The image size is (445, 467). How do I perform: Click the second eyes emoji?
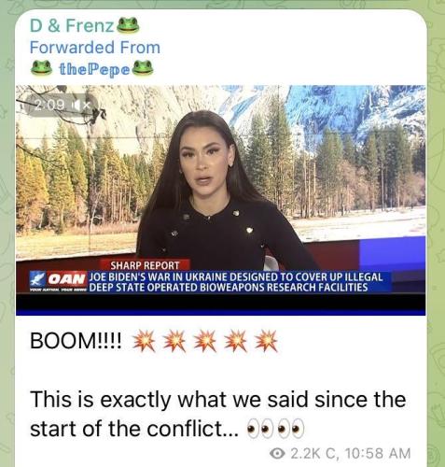tap(291, 429)
